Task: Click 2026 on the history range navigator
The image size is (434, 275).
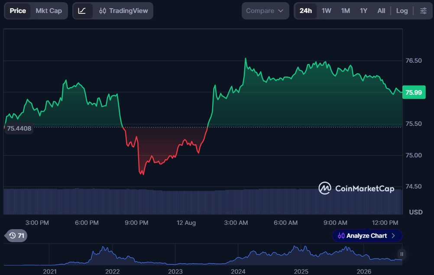Action: pos(364,272)
